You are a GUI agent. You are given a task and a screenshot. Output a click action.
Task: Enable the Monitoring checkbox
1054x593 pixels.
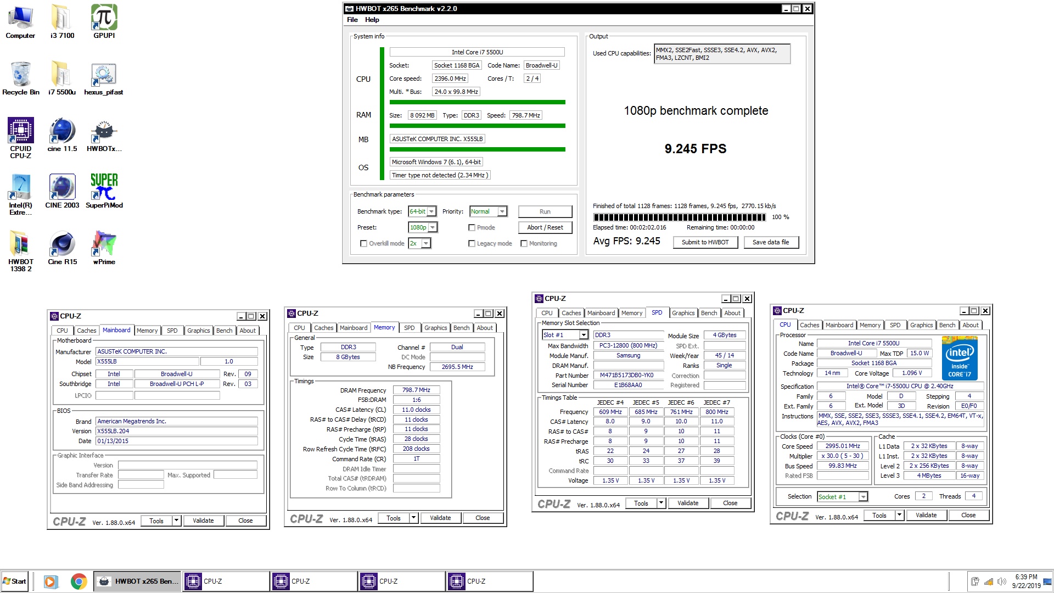tap(524, 243)
